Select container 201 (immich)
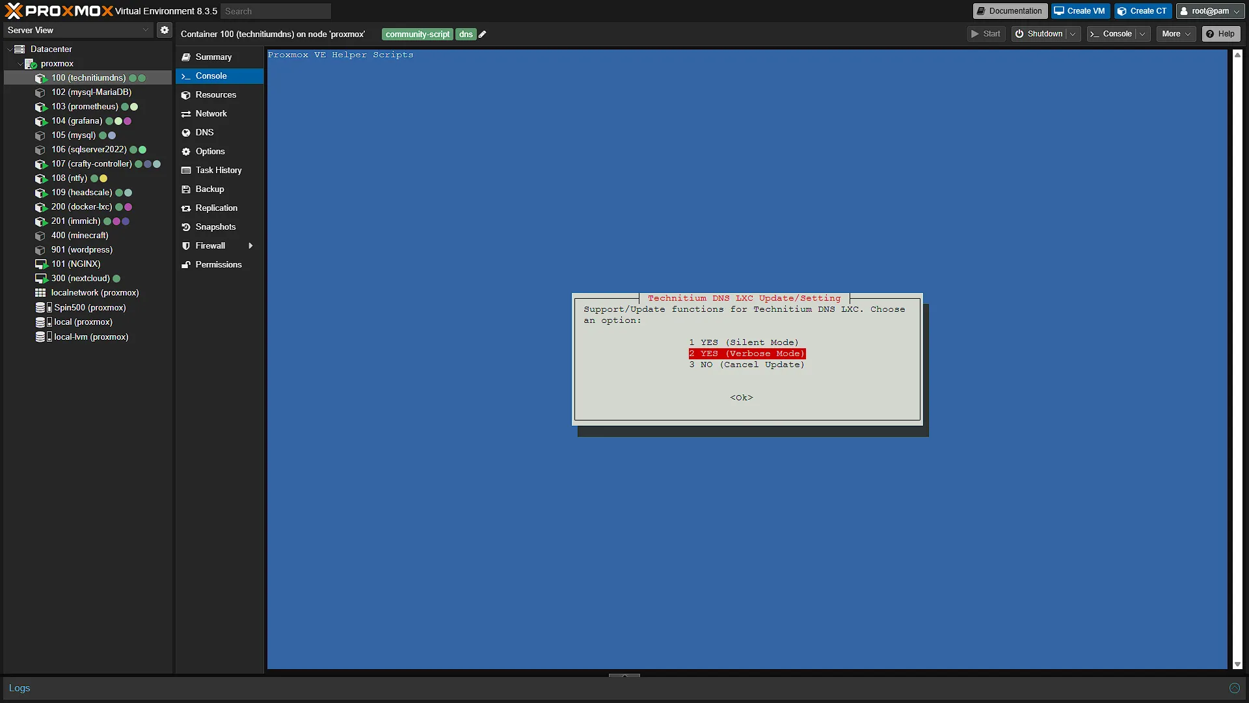Screen dimensions: 1249x703 (x=88, y=221)
